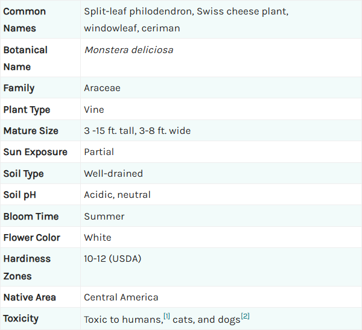Click the 10-12 (USDA) zone value
Screen dimensions: 362x330
point(113,259)
